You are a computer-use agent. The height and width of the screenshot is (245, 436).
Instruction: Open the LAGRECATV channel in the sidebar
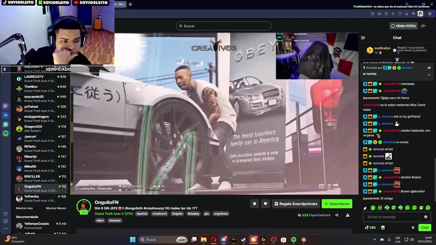(41, 79)
